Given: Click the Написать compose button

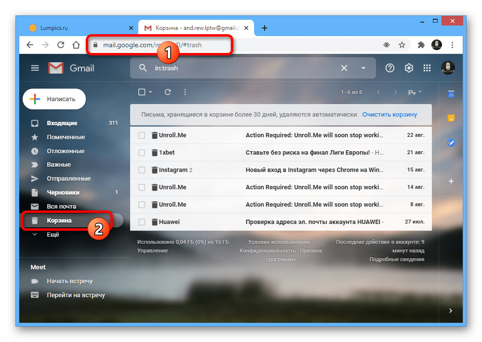Looking at the screenshot, I should tap(54, 99).
